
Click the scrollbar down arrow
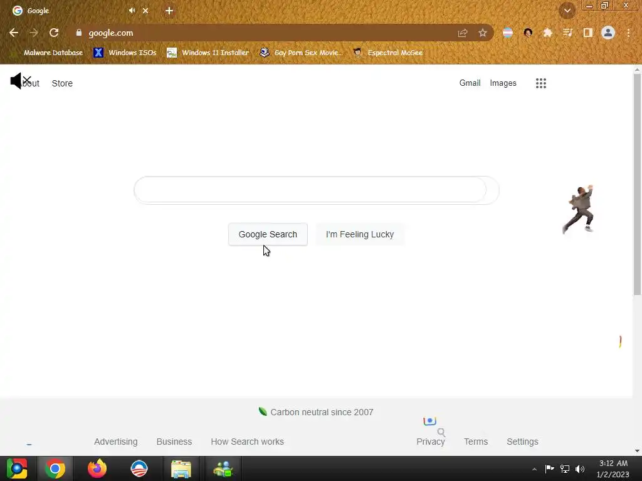click(637, 451)
